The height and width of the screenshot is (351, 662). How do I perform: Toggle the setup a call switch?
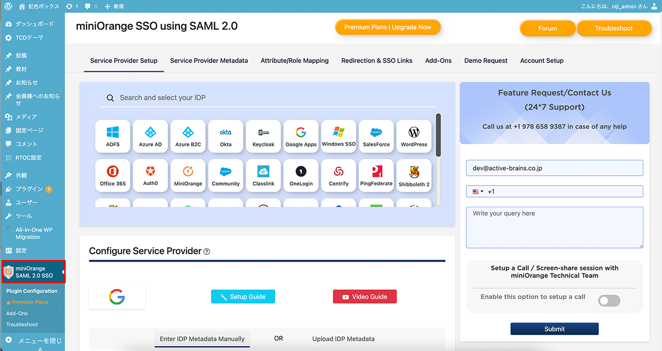pyautogui.click(x=609, y=301)
